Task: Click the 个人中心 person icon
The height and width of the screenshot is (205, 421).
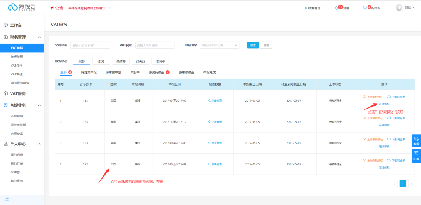Action: click(x=5, y=144)
